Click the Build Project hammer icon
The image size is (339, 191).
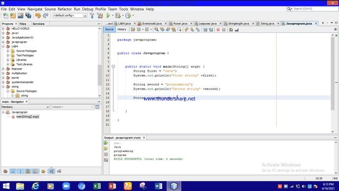click(92, 15)
